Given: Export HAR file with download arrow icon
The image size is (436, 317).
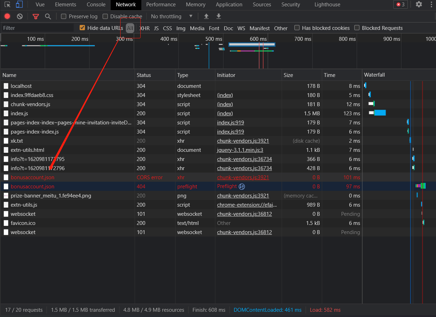Looking at the screenshot, I should click(219, 16).
